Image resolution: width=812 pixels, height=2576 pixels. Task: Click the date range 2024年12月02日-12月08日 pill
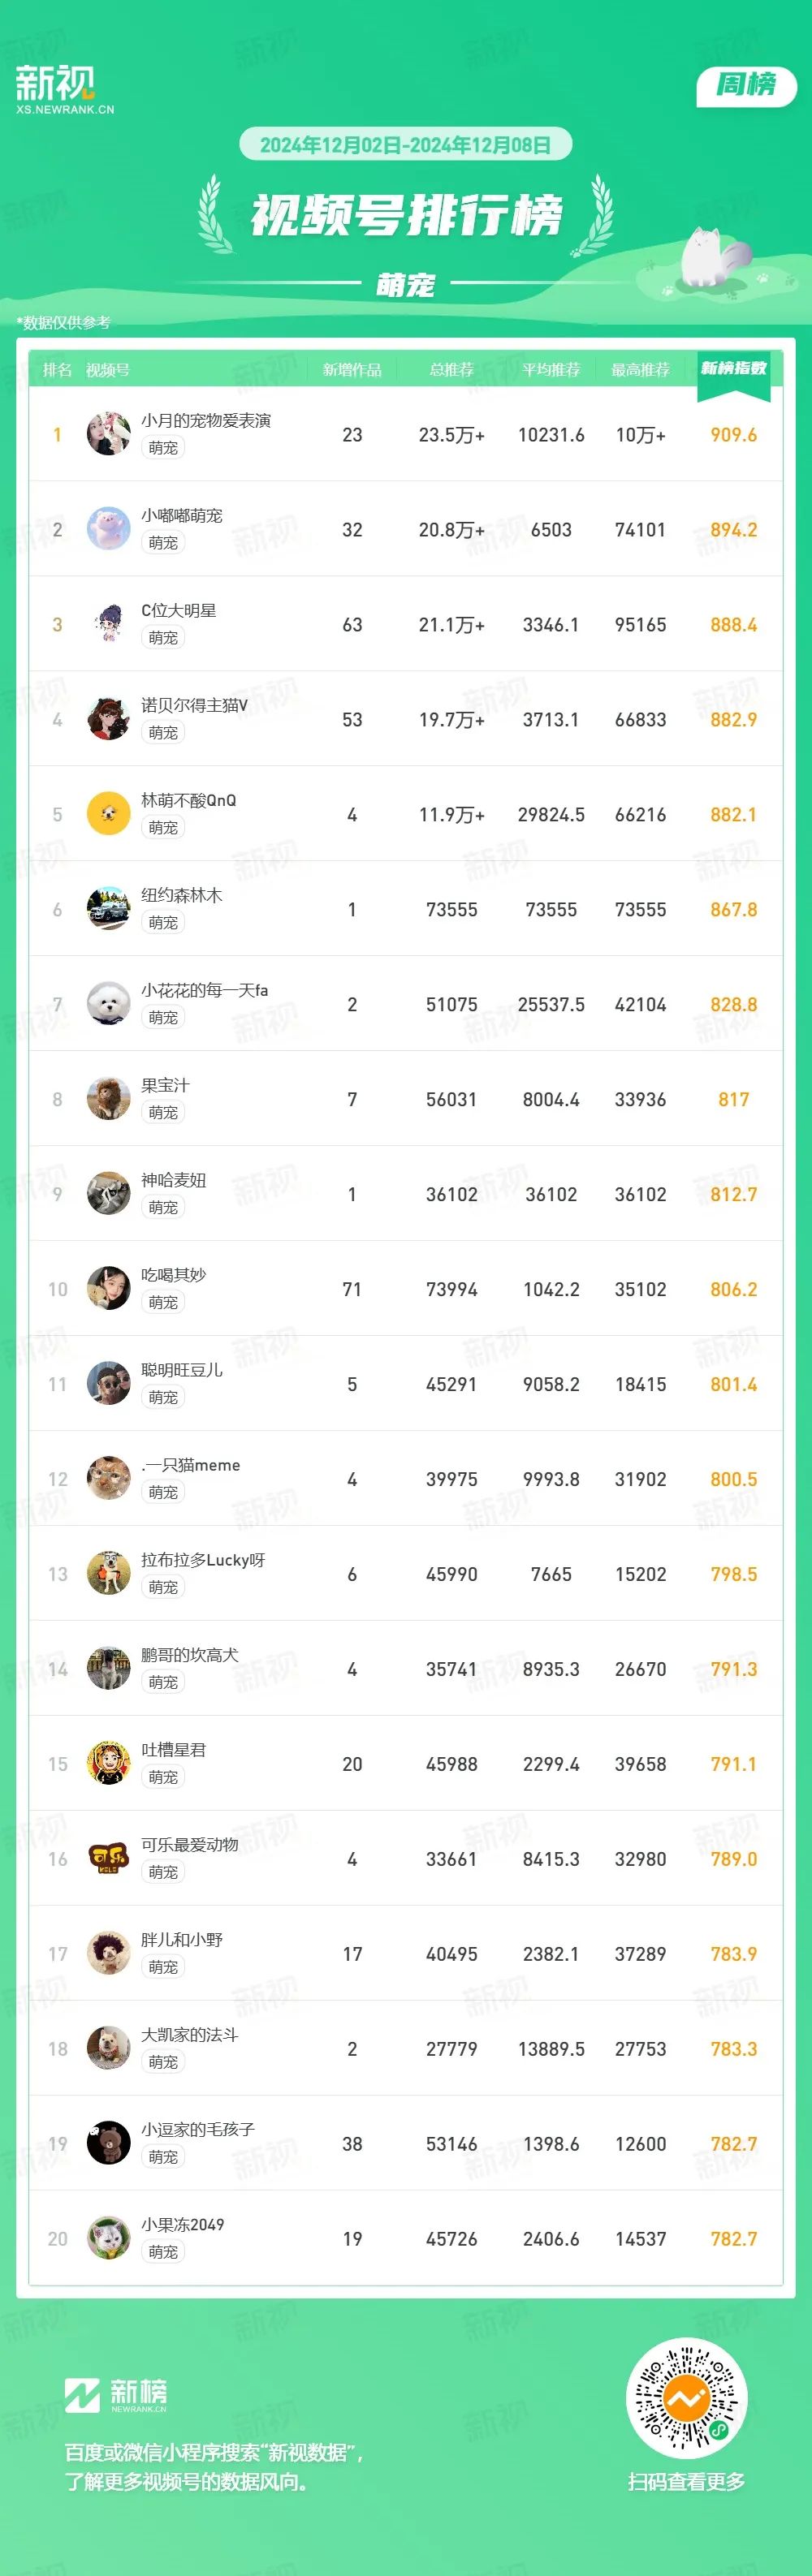tap(405, 145)
